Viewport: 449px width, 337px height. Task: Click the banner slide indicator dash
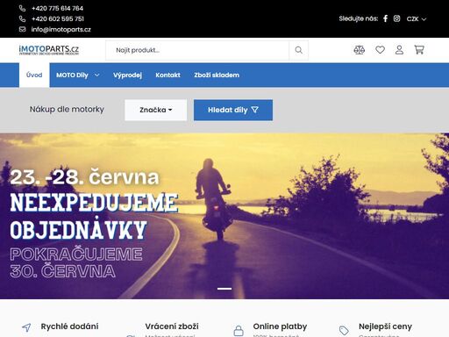tap(224, 289)
